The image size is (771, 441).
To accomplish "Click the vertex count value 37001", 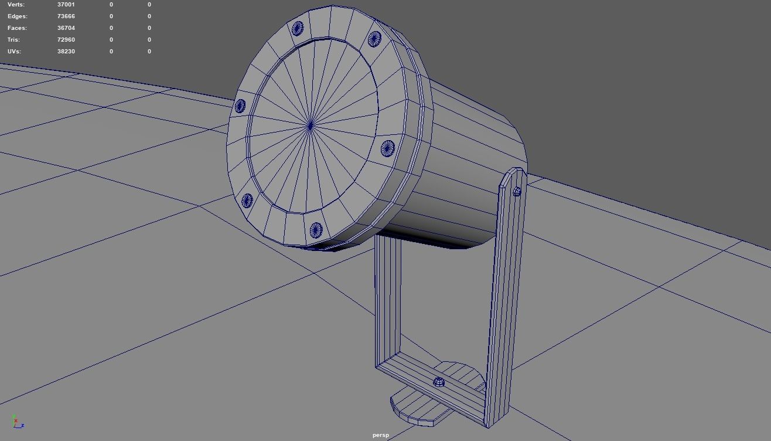I will click(x=66, y=5).
